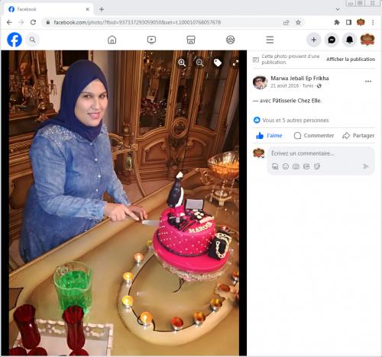
Task: Go back in browser
Action: pos(9,22)
